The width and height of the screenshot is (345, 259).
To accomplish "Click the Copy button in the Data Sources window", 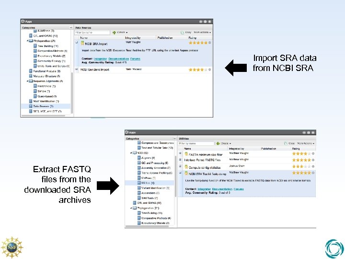I will tap(186, 33).
